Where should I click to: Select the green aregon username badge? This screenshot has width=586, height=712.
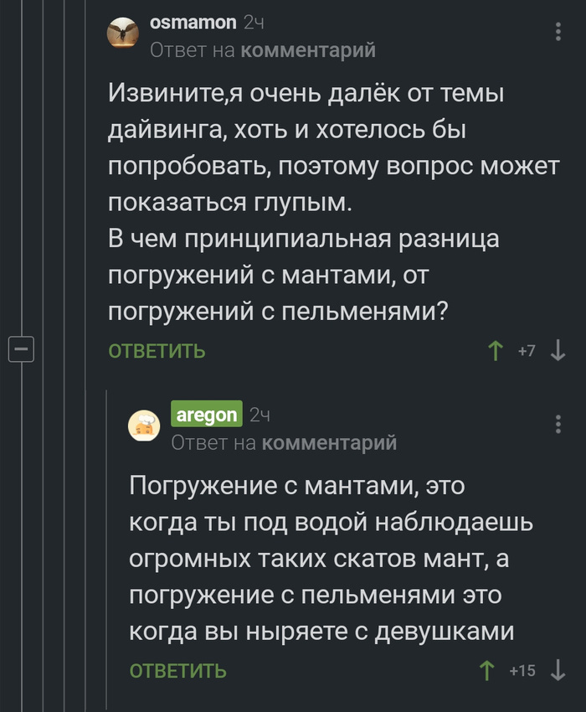tap(207, 415)
